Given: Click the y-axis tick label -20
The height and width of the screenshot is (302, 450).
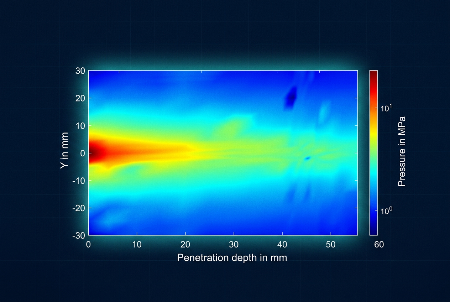Looking at the screenshot, I should pyautogui.click(x=78, y=208).
